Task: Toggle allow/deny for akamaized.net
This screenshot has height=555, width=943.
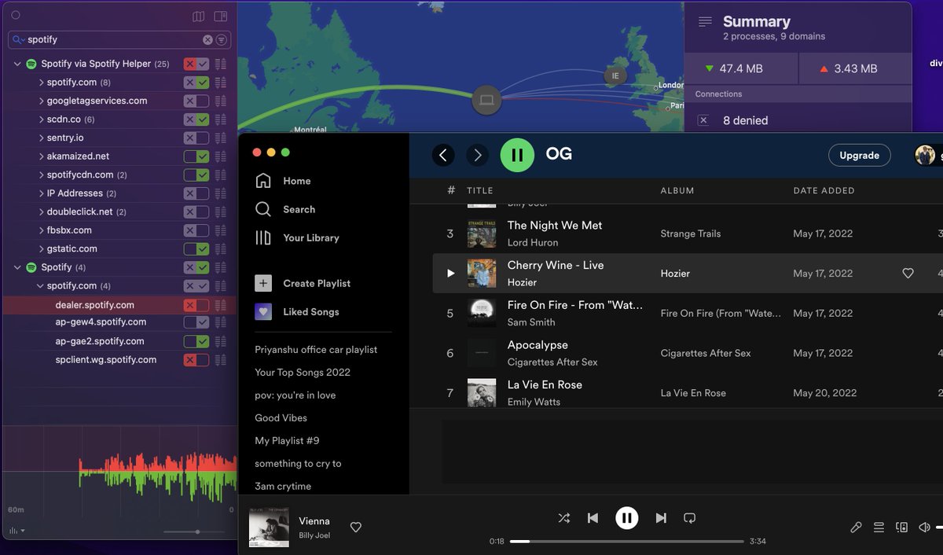Action: tap(196, 156)
